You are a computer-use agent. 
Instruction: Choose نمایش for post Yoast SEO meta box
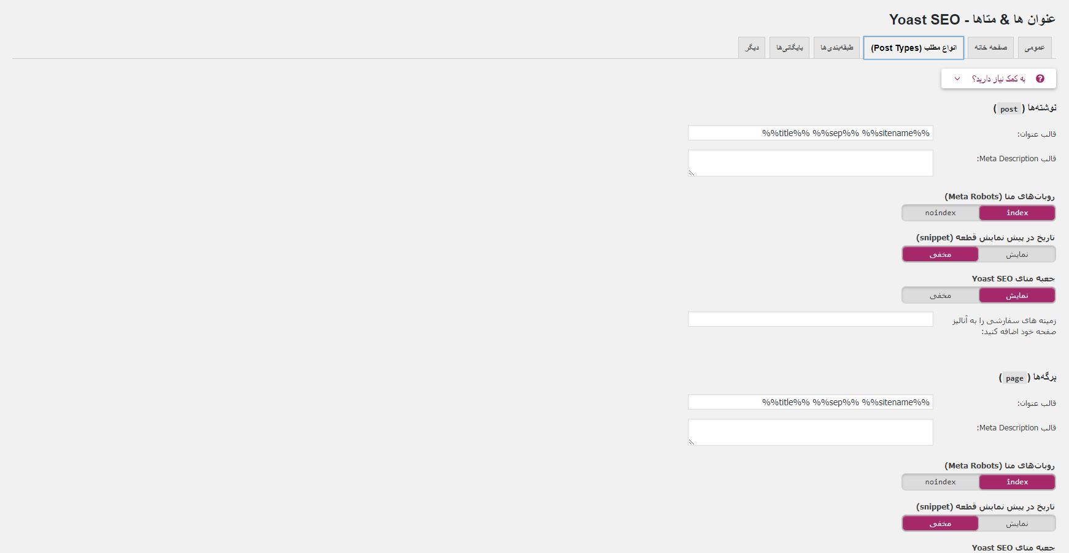(1017, 296)
